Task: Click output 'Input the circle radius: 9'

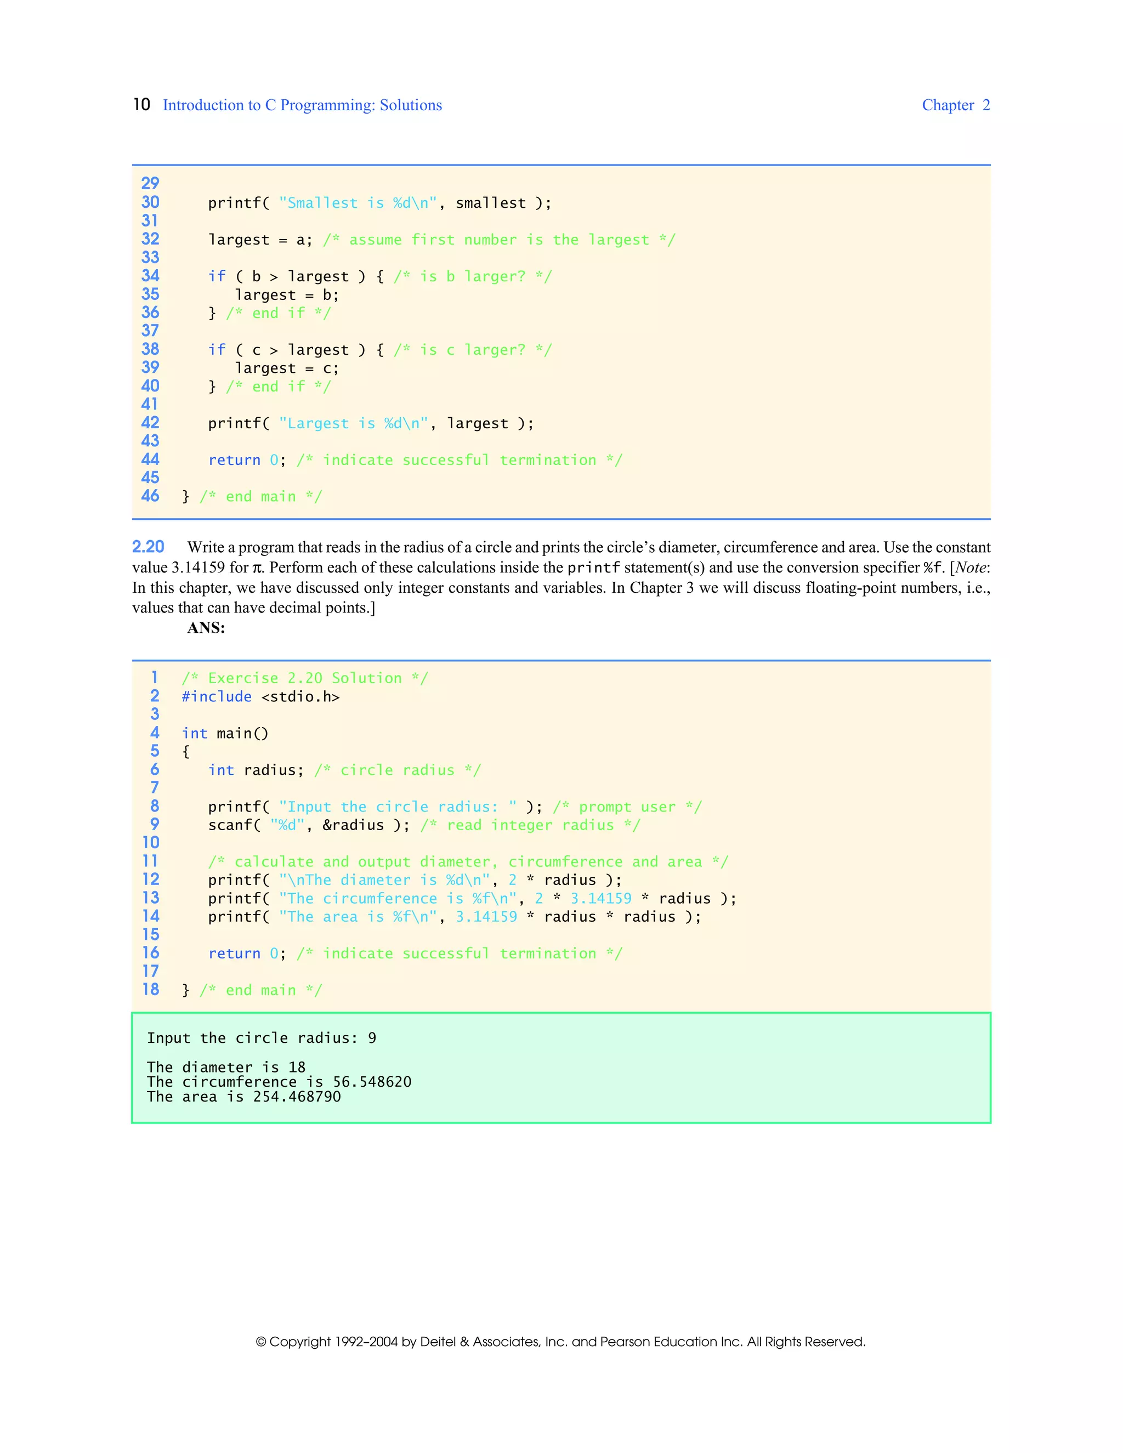Action: (x=262, y=1038)
